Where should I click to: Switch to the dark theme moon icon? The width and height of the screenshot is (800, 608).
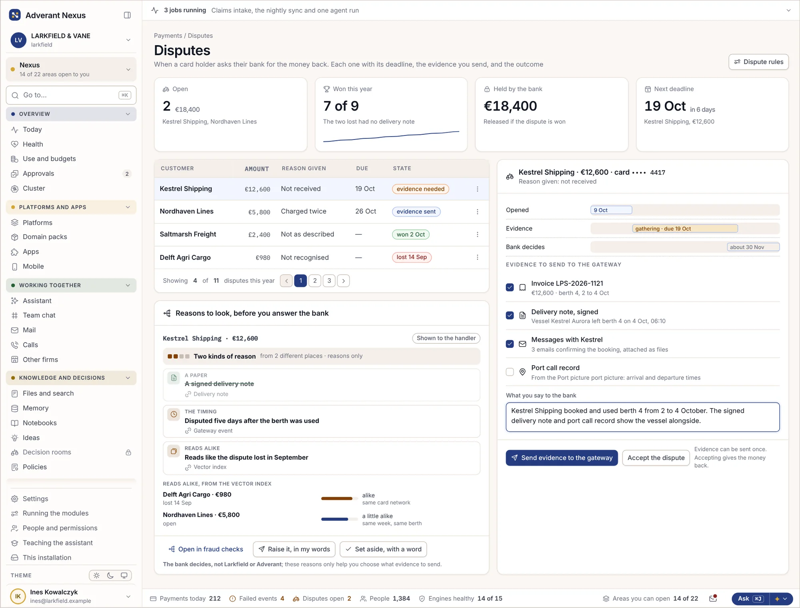click(110, 576)
